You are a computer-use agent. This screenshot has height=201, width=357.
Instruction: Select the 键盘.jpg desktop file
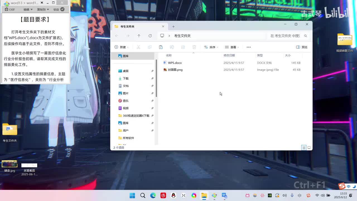pos(9,166)
